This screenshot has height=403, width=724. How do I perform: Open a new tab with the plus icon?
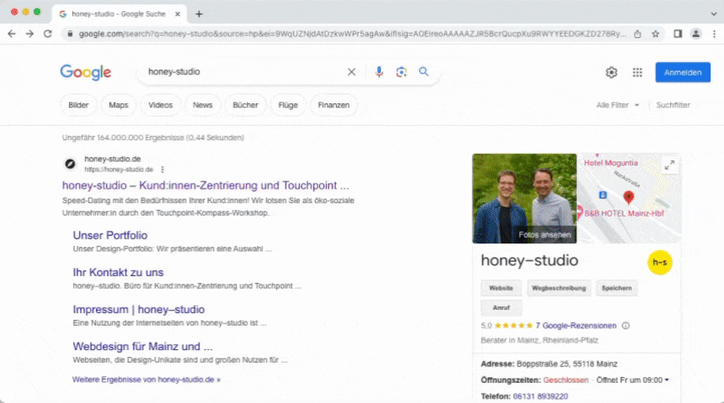point(199,13)
